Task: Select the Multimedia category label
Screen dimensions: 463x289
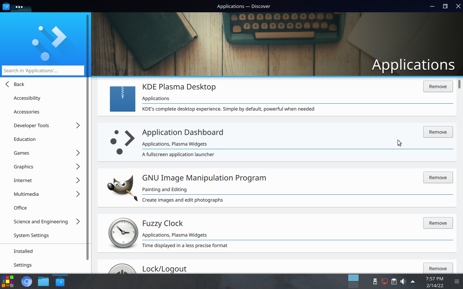Action: [26, 194]
